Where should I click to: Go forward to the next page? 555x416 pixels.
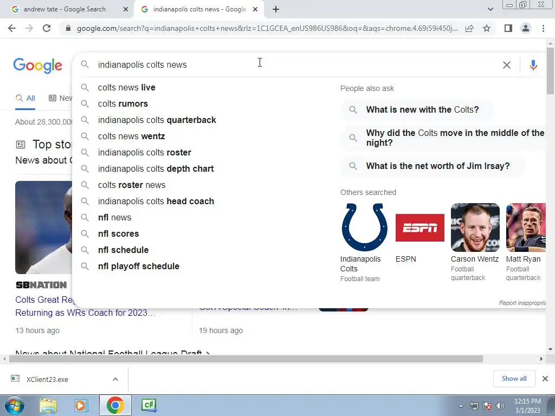[x=29, y=28]
